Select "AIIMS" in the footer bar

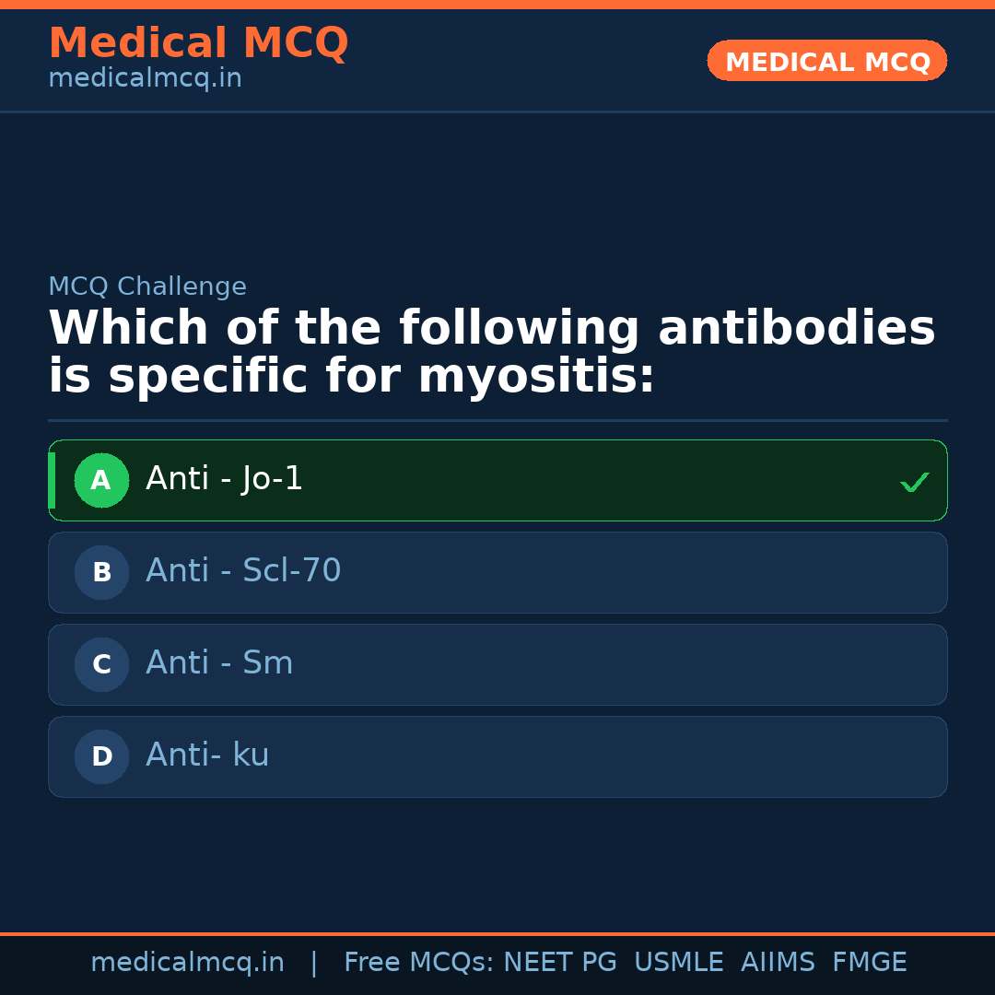coord(777,963)
